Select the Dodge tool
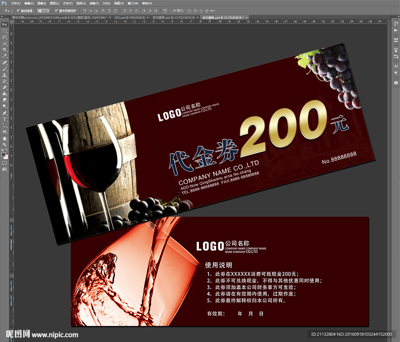This screenshot has width=400, height=342. coord(5,106)
